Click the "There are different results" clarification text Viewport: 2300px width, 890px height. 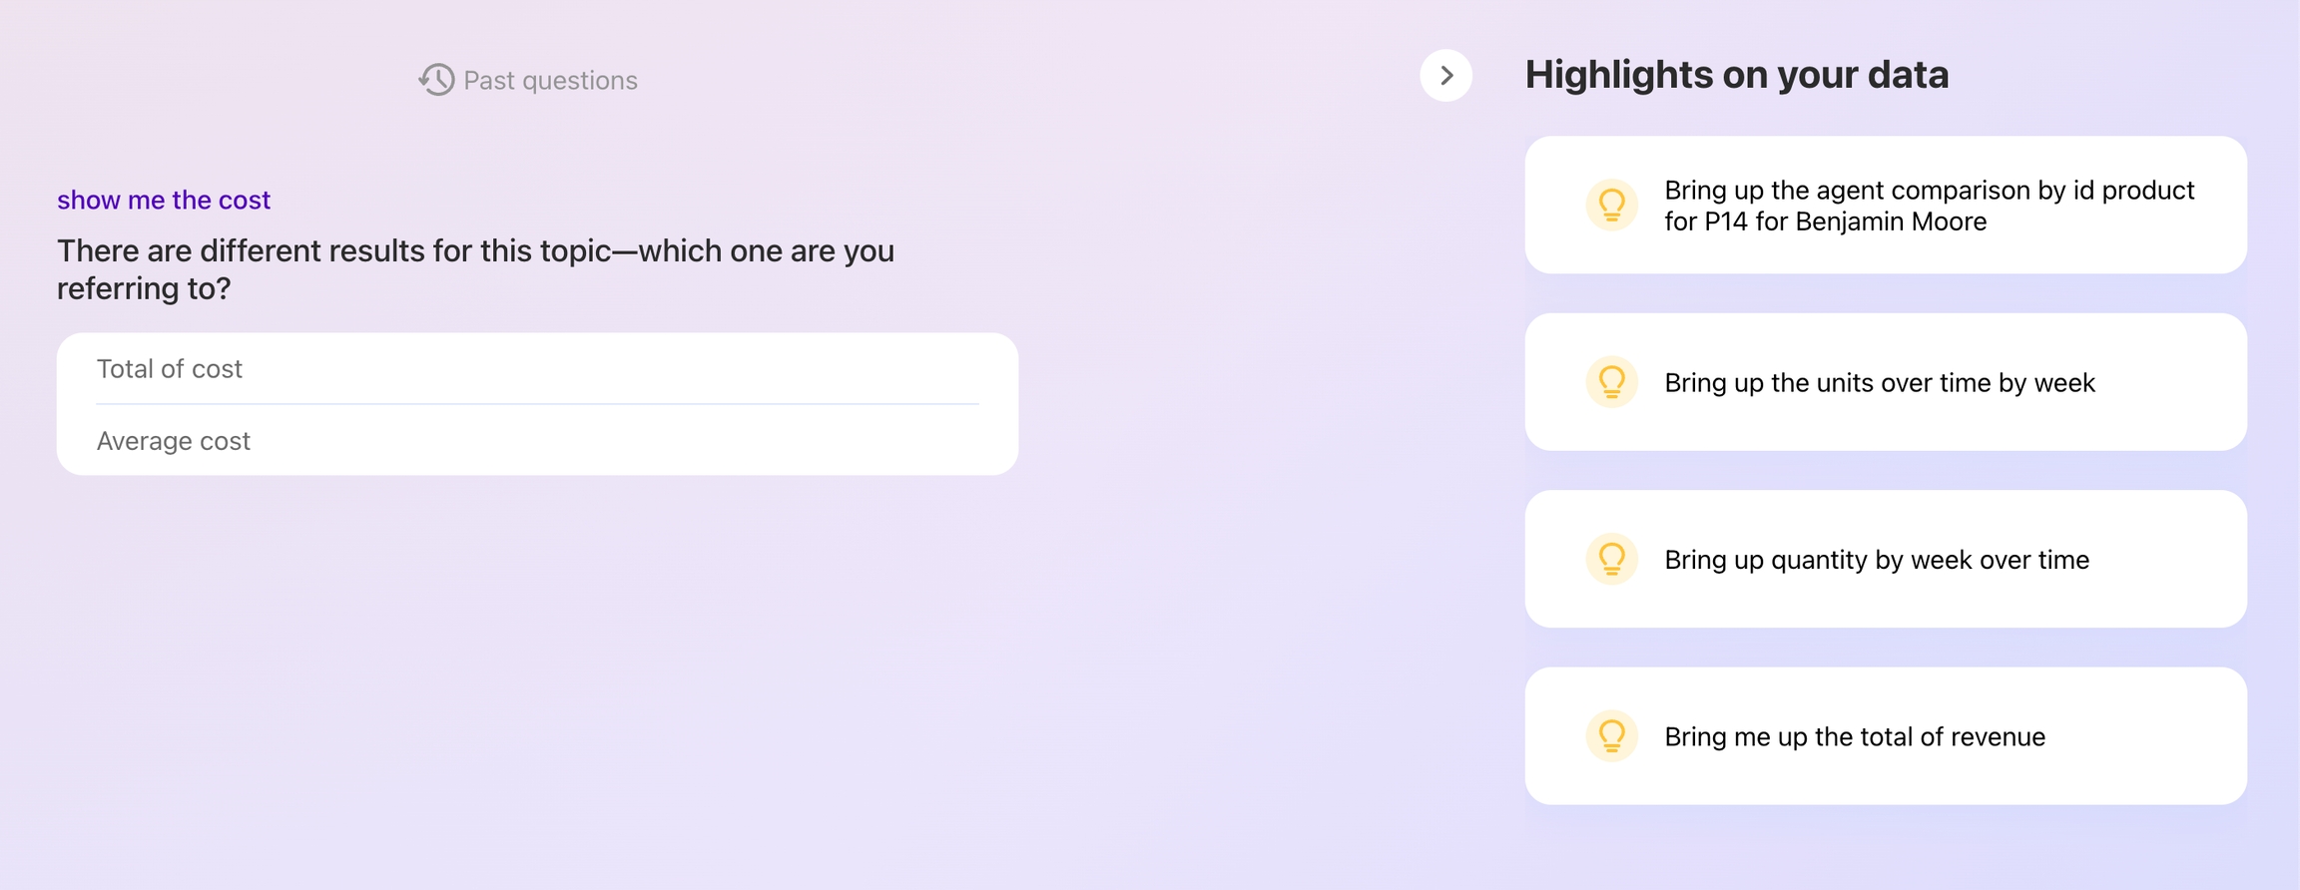pos(475,250)
